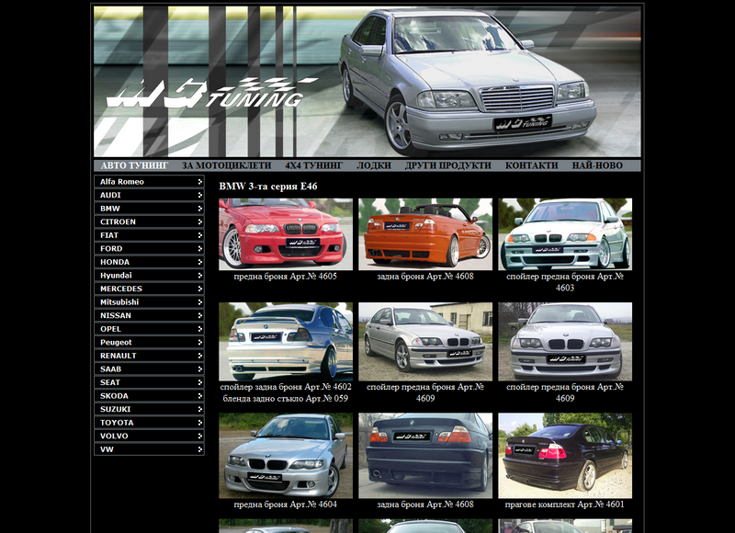Click the arrow beside BMW
This screenshot has width=735, height=533.
(x=200, y=208)
